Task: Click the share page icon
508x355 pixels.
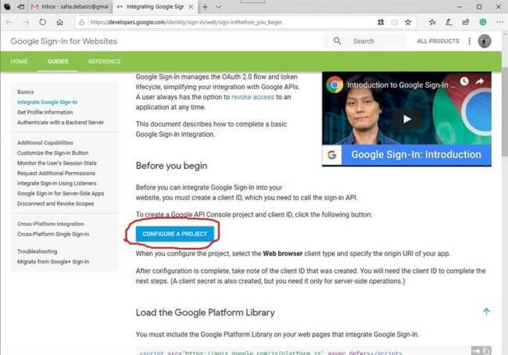Action: pyautogui.click(x=466, y=22)
